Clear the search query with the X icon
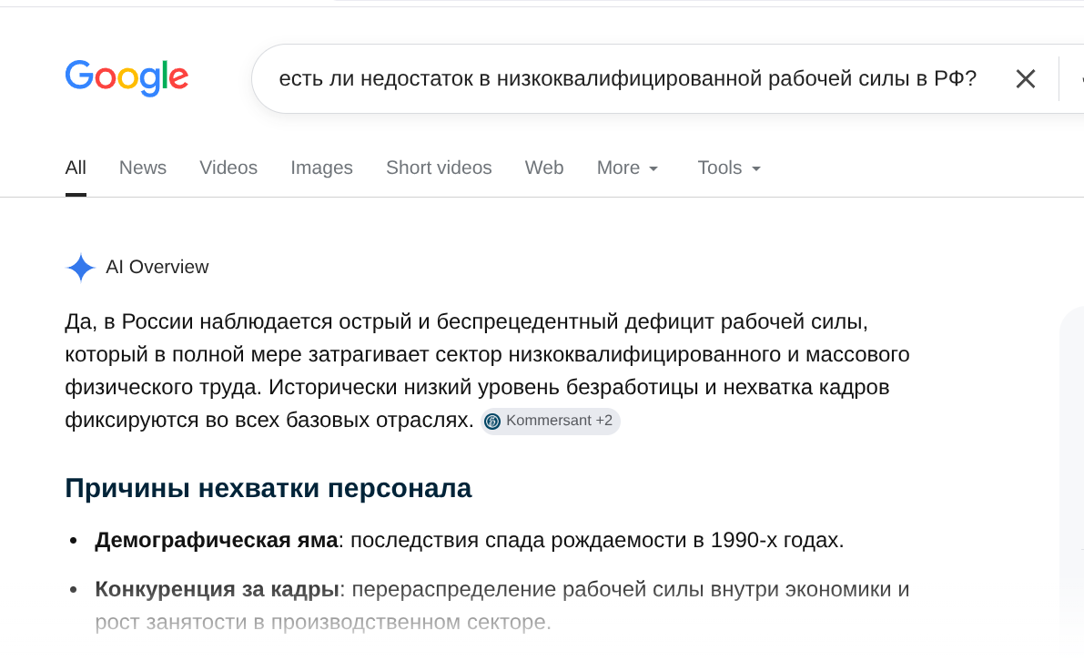The width and height of the screenshot is (1084, 661). click(1025, 79)
